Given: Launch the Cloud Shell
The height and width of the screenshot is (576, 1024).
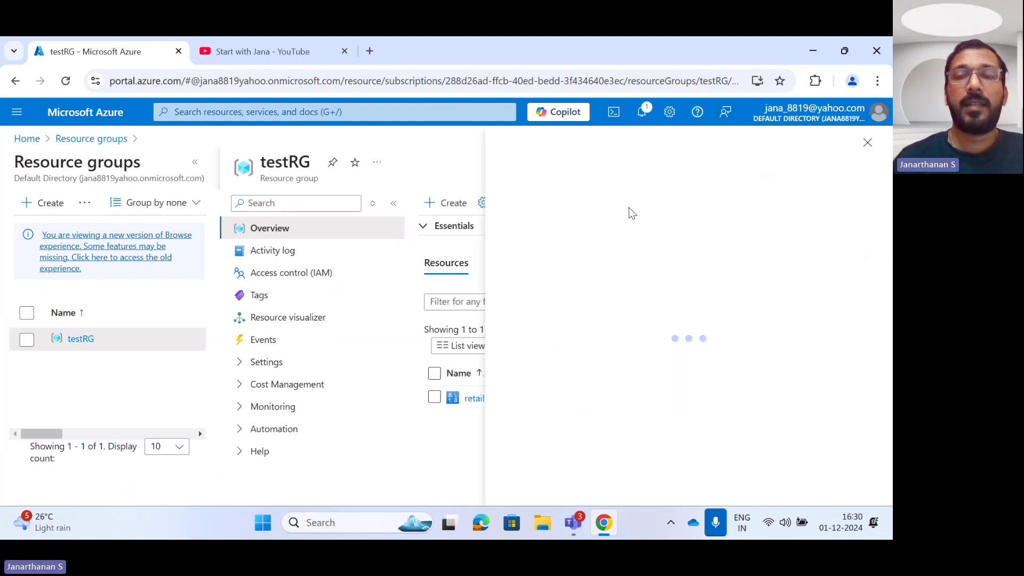Looking at the screenshot, I should 613,112.
